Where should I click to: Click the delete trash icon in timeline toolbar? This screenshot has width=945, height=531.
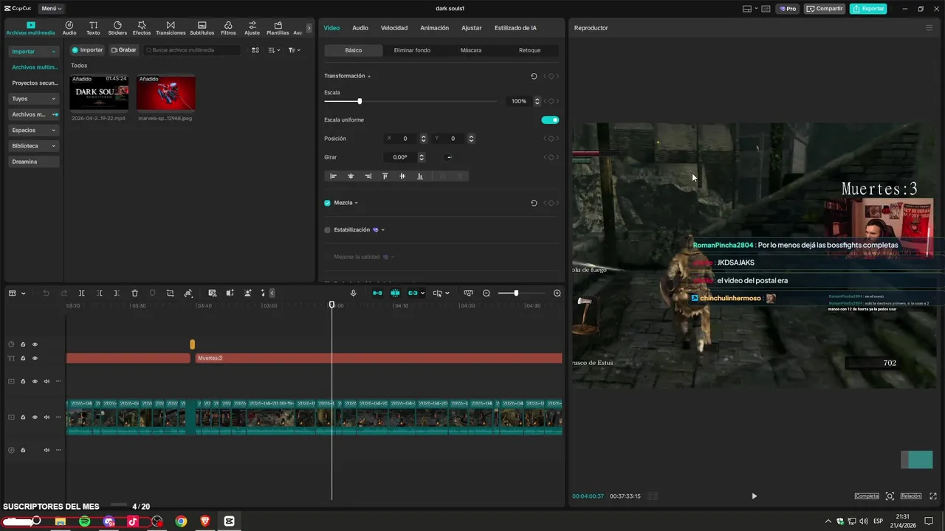click(x=134, y=294)
